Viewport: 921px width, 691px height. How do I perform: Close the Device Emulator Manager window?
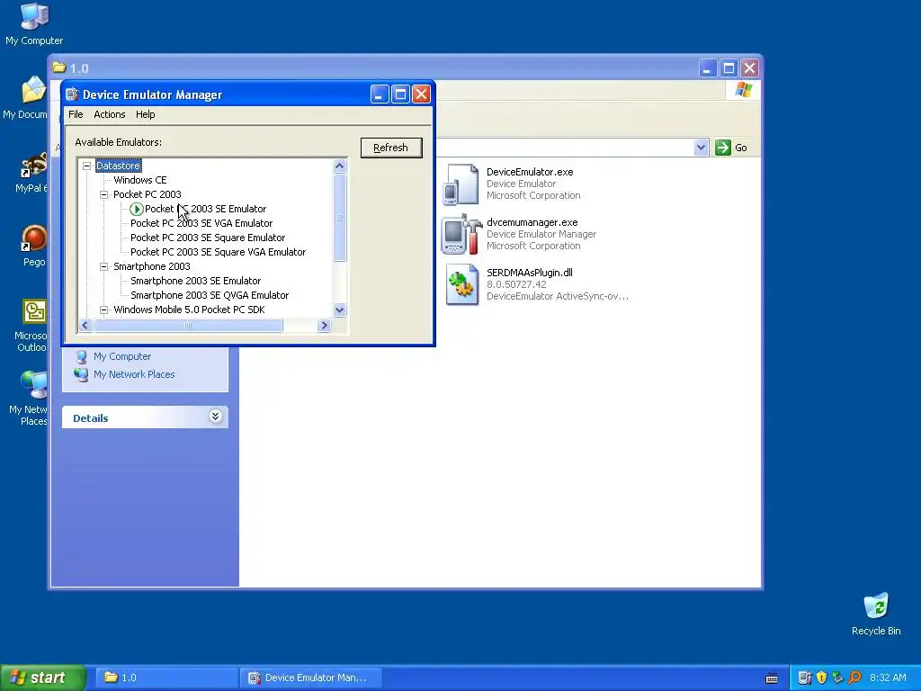point(421,94)
